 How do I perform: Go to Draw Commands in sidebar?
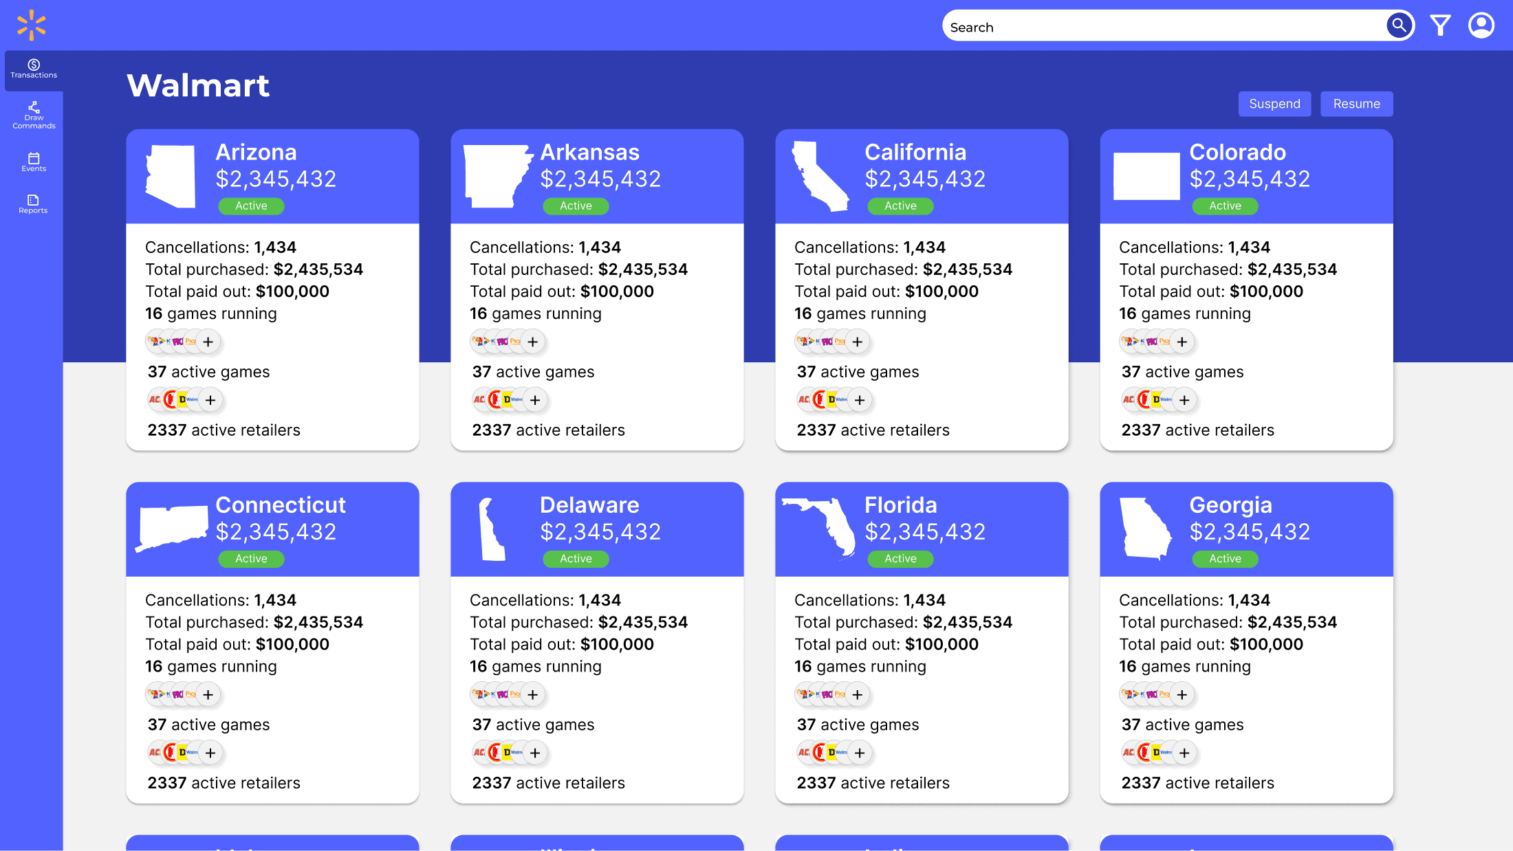[34, 115]
